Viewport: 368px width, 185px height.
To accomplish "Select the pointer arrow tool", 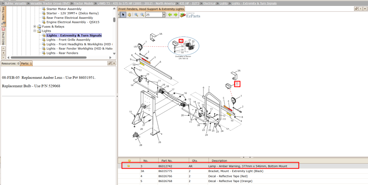I will [x=123, y=15].
